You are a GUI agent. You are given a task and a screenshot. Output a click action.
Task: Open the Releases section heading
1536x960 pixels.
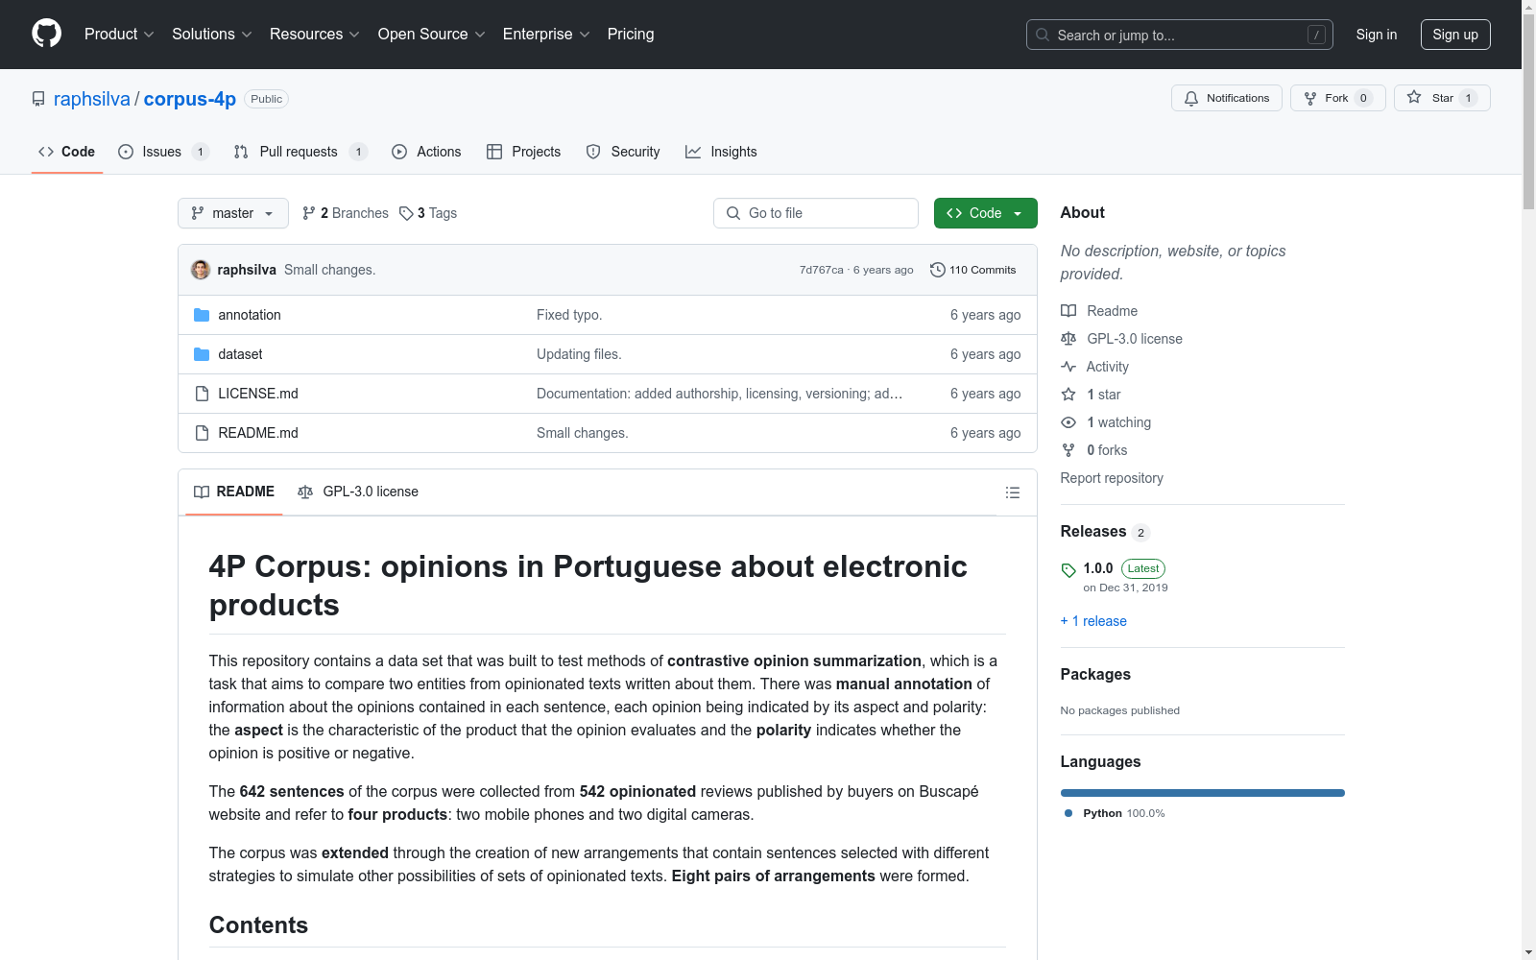(x=1093, y=532)
